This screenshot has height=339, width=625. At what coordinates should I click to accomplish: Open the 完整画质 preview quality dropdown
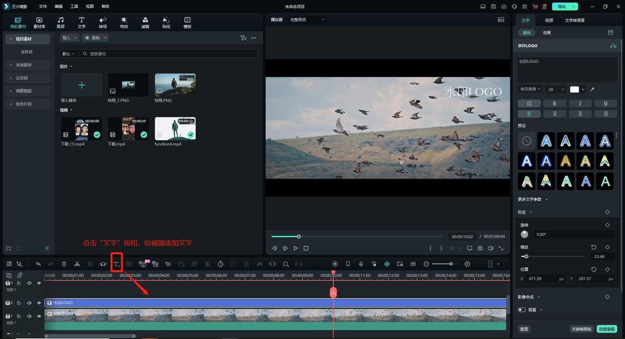[x=307, y=20]
